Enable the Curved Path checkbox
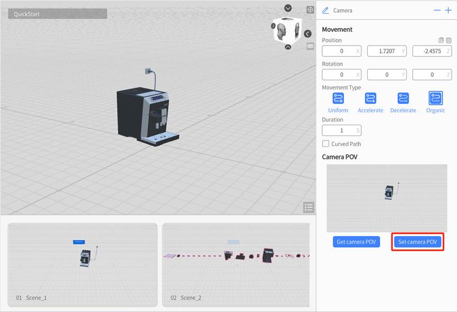This screenshot has width=457, height=312. pyautogui.click(x=325, y=144)
